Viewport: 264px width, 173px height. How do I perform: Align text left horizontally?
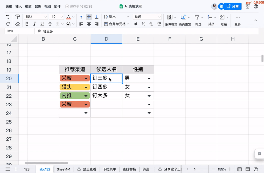(x=81, y=24)
